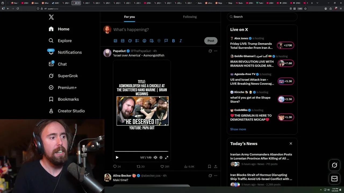Open the PapaGut display name link
The width and height of the screenshot is (344, 193).
(x=119, y=51)
